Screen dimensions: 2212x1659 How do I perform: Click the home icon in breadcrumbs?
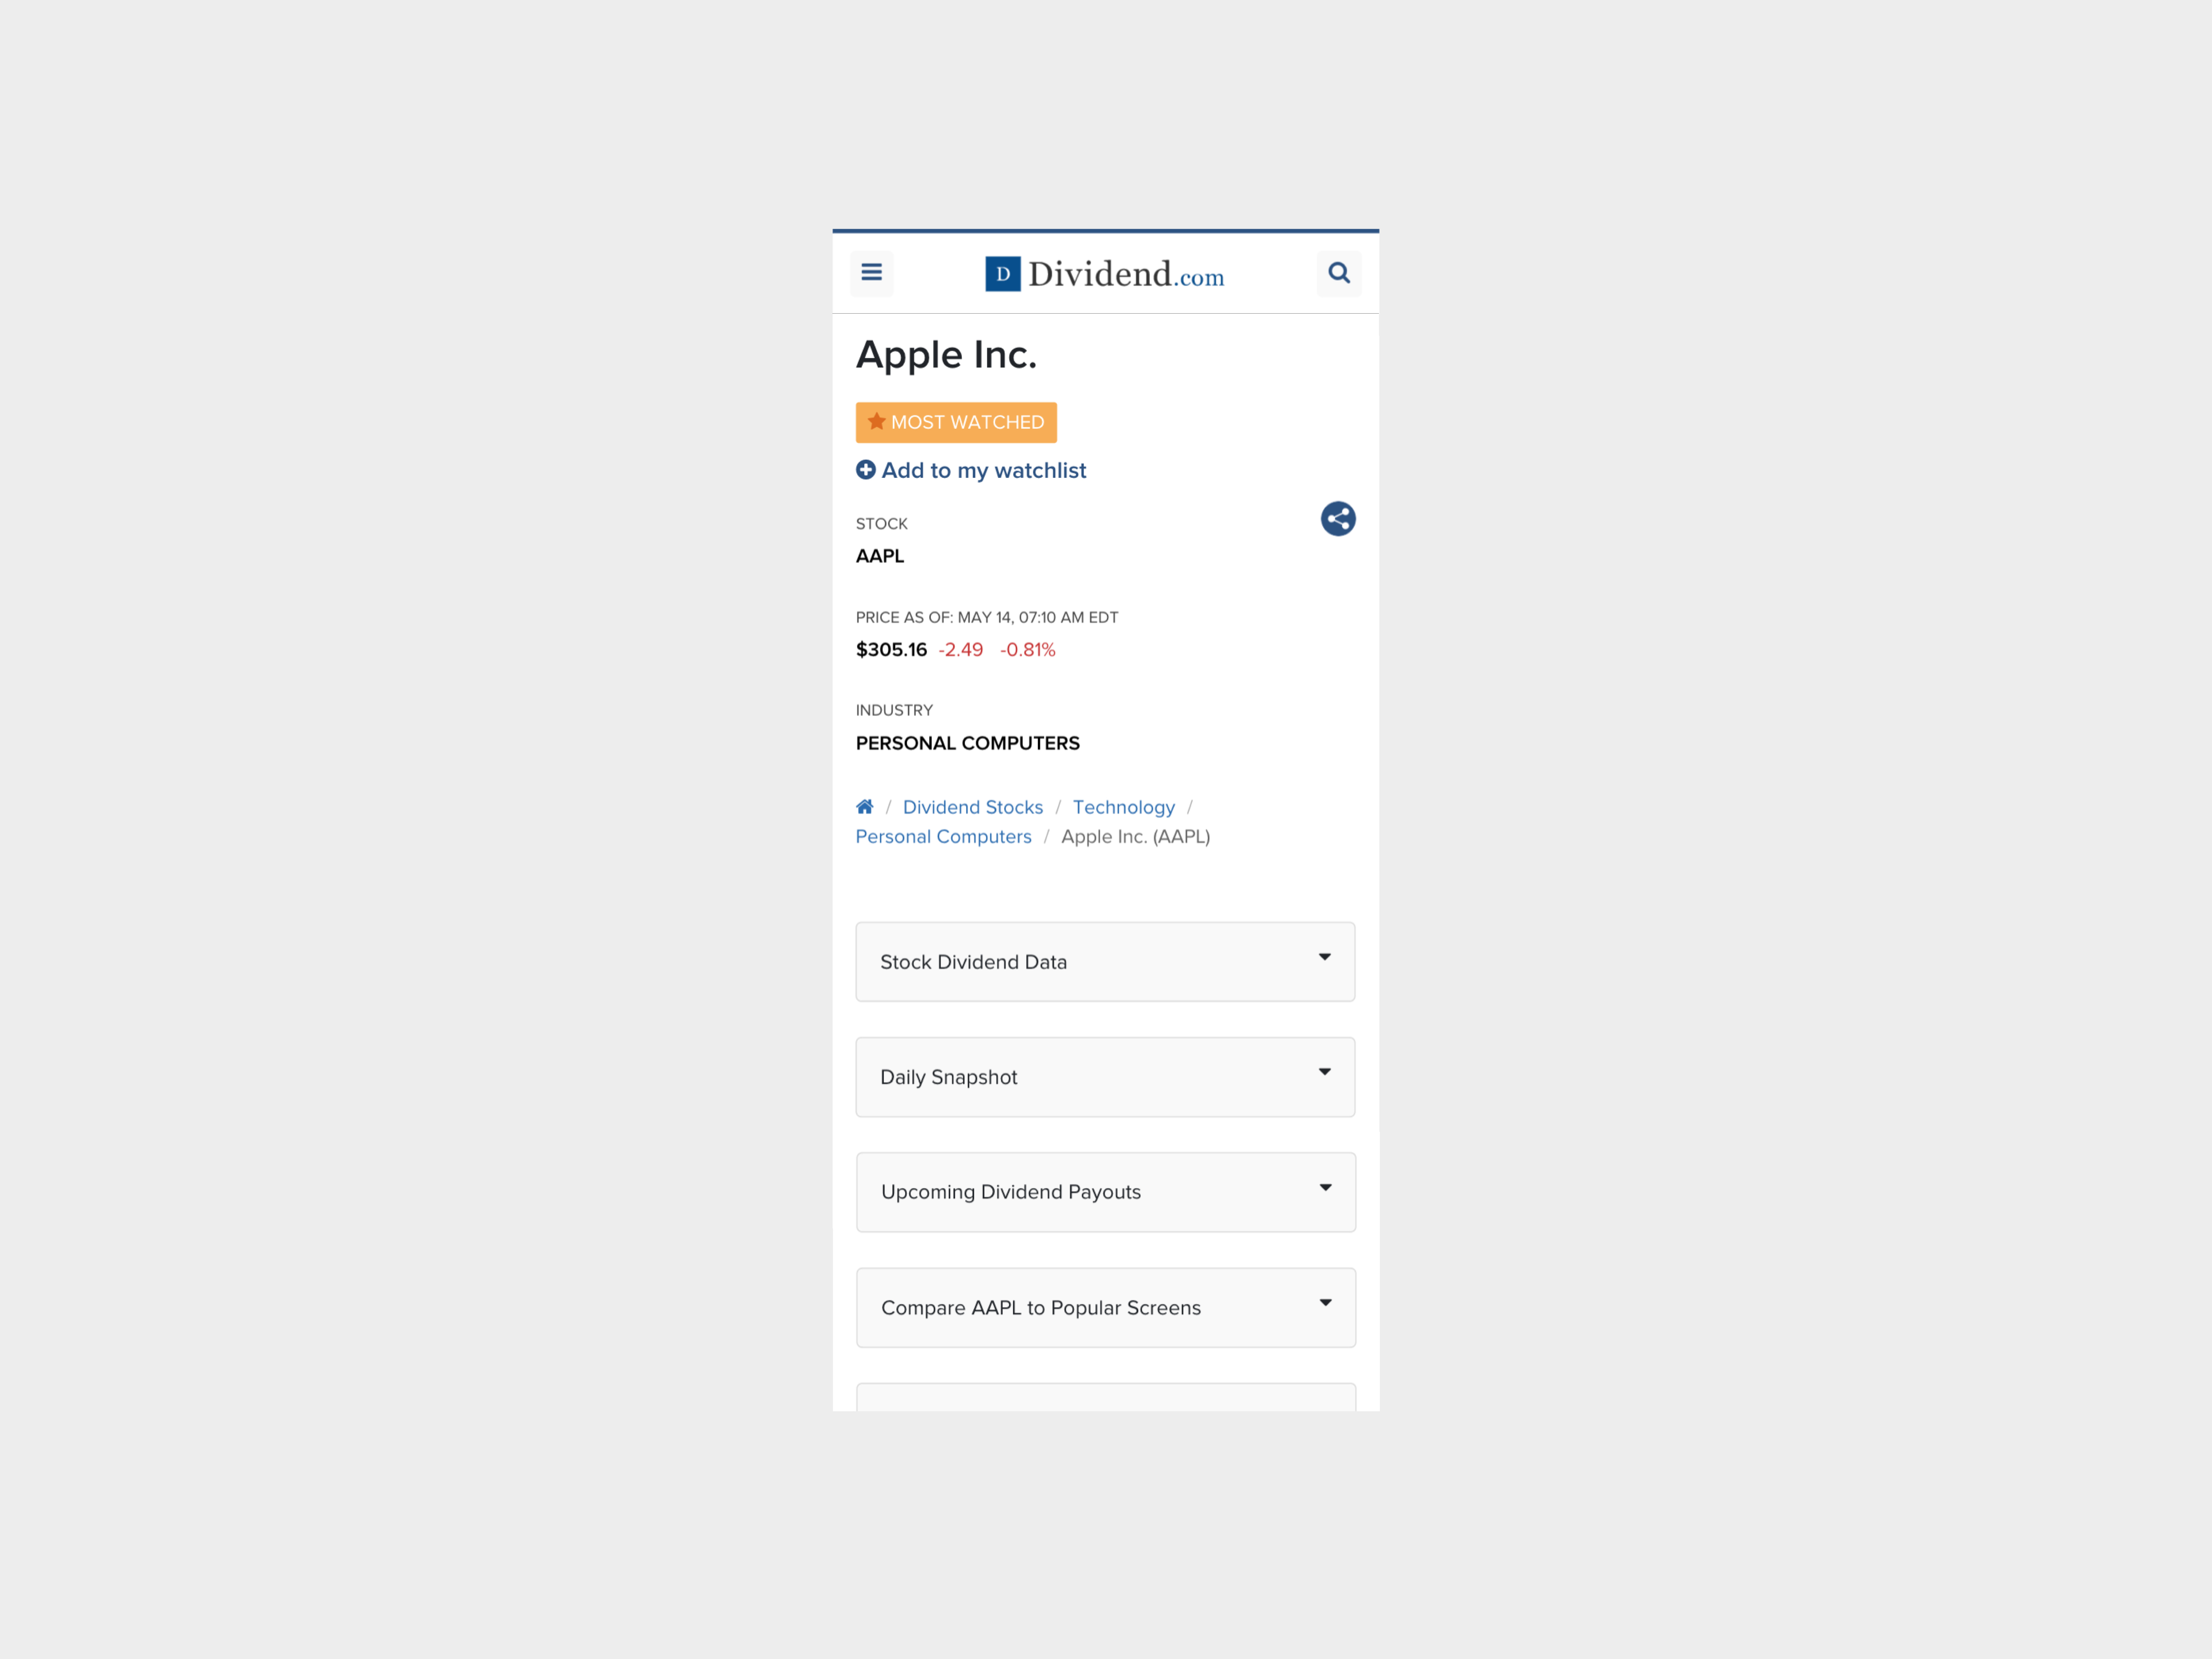coord(864,806)
